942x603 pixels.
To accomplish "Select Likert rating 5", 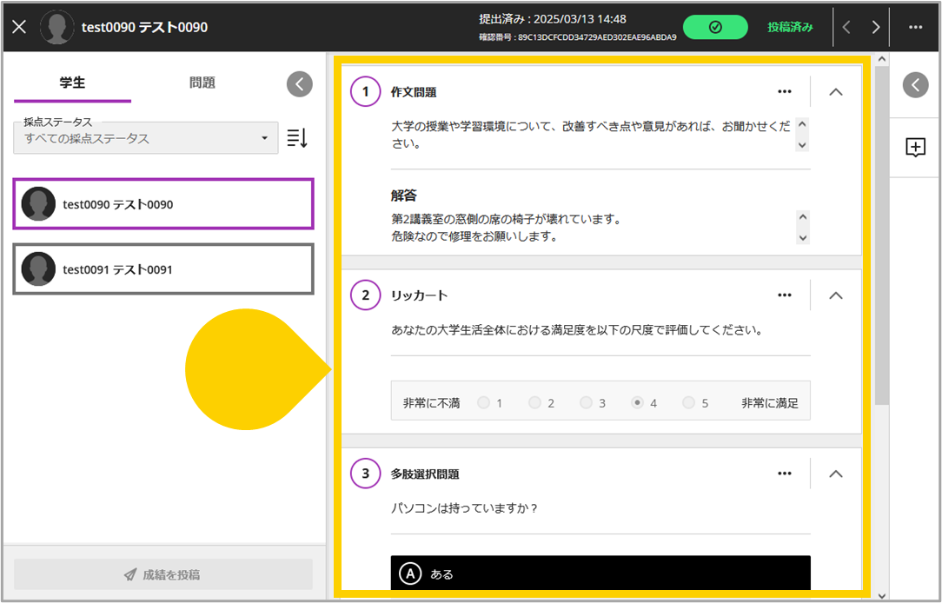I will click(688, 402).
